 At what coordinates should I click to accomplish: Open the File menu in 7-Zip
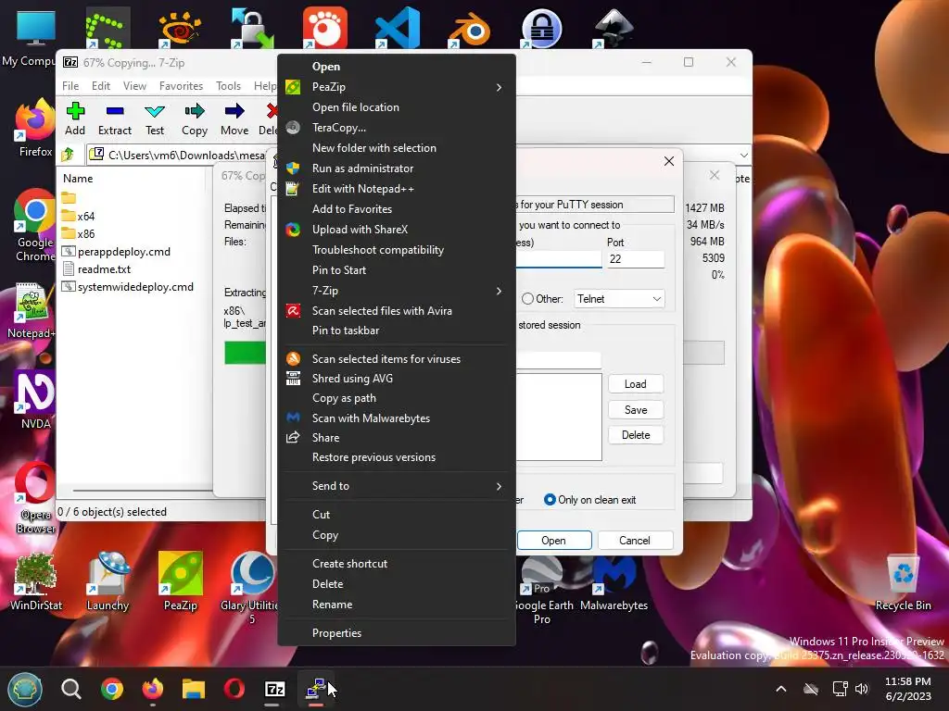(x=70, y=86)
